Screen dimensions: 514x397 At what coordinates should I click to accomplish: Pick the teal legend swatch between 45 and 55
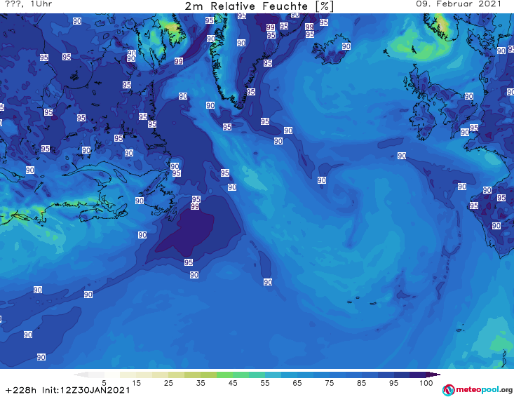click(257, 375)
